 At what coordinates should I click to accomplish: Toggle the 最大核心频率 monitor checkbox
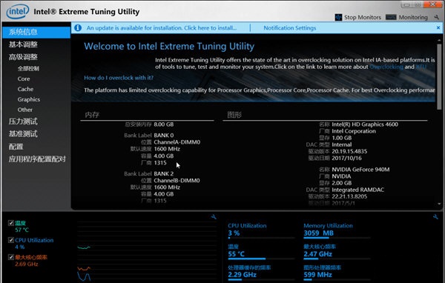[11, 257]
